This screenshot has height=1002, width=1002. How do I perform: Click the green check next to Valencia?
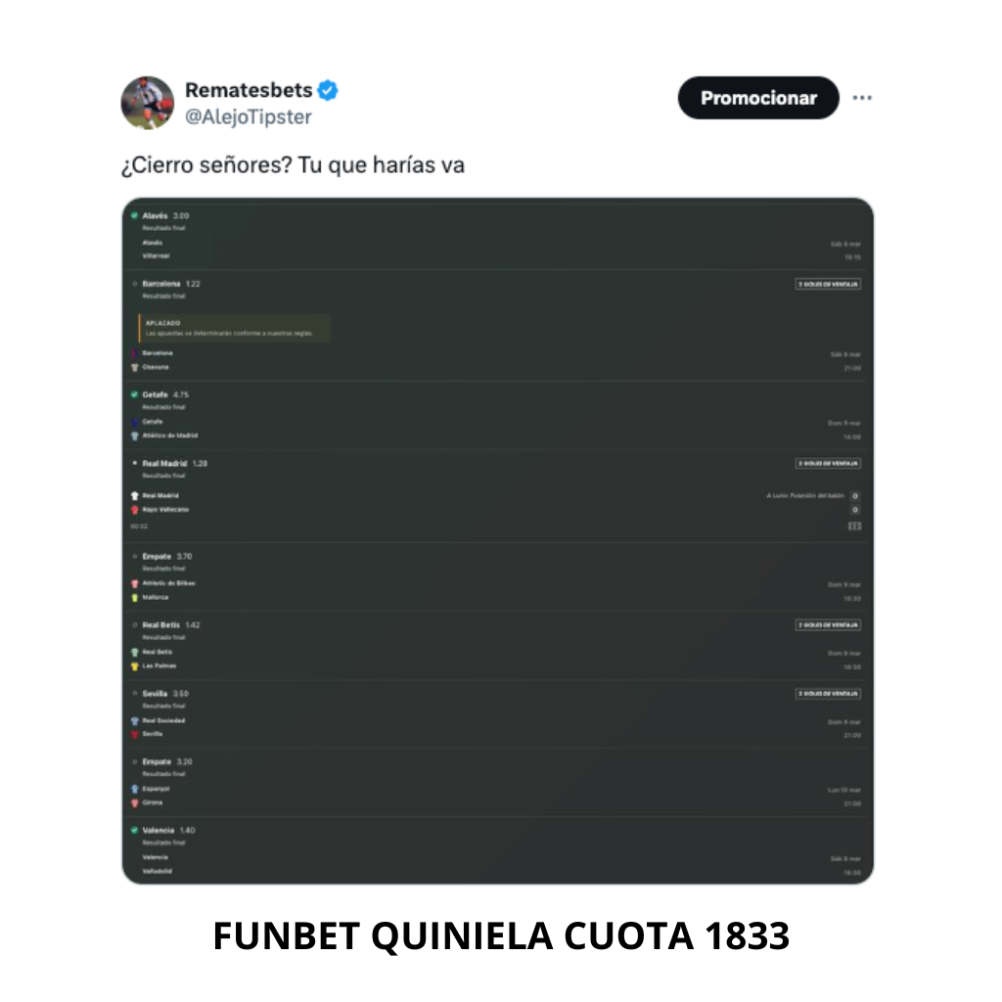tap(134, 830)
